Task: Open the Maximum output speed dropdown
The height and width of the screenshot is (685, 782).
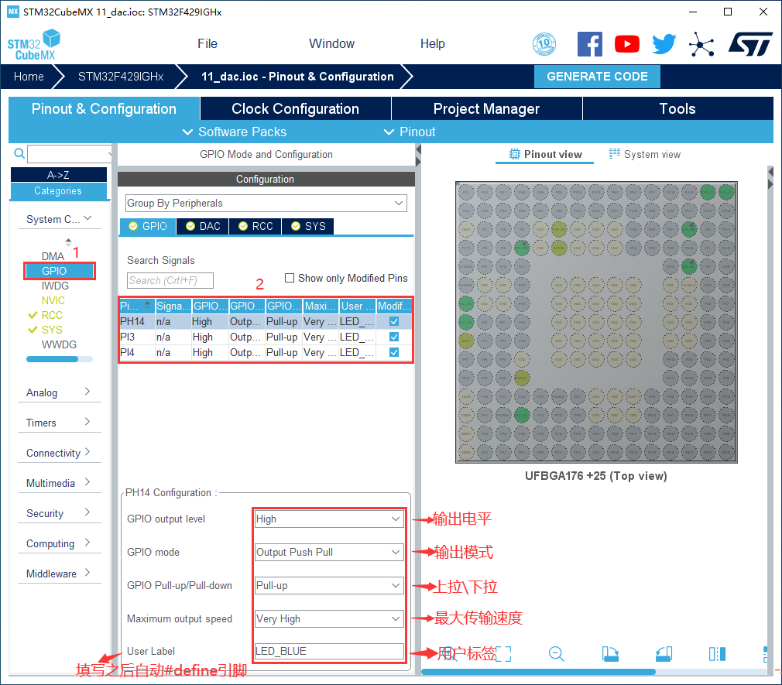Action: tap(328, 619)
